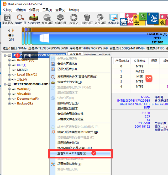This screenshot has height=175, width=168.
Task: Click the 数据丢失怎么办 banner advertisement
Action: coord(144,19)
